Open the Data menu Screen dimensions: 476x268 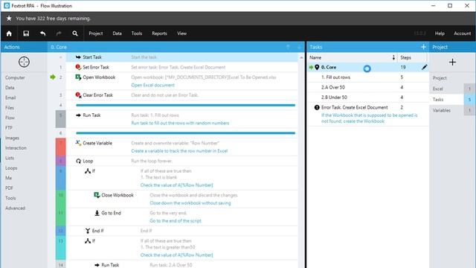(x=118, y=33)
